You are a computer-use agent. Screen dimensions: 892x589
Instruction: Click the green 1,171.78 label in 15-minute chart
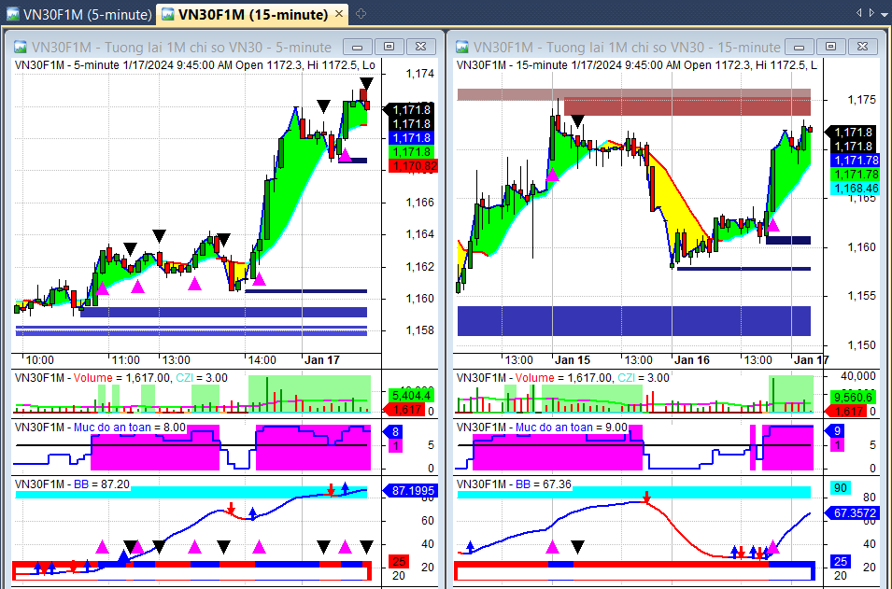tap(855, 174)
